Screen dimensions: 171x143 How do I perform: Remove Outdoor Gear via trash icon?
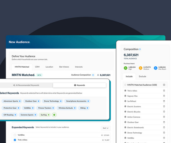tap(164, 122)
